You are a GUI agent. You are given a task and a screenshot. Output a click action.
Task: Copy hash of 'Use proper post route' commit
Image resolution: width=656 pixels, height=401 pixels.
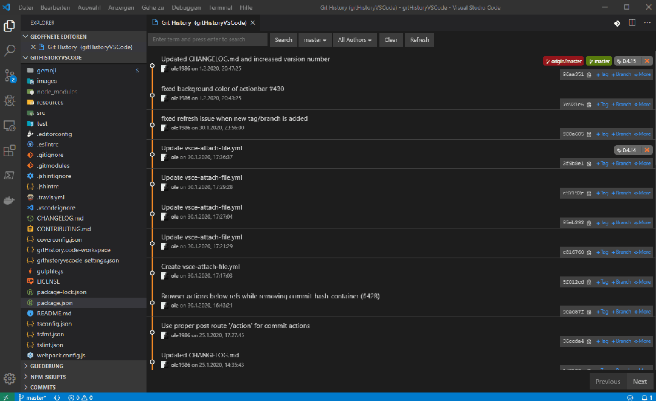(589, 341)
